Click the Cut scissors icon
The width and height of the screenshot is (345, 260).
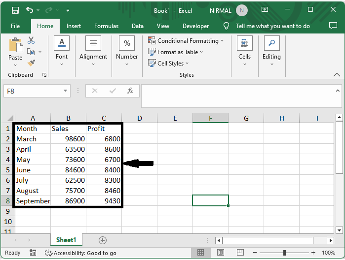coord(31,40)
